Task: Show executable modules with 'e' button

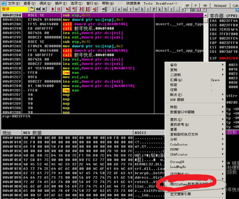Action: coord(119,9)
